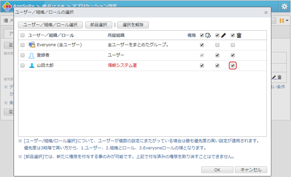Viewport: 291px width, 177px height.
Task: Click the pencil edit permission icon
Action: coord(223,35)
